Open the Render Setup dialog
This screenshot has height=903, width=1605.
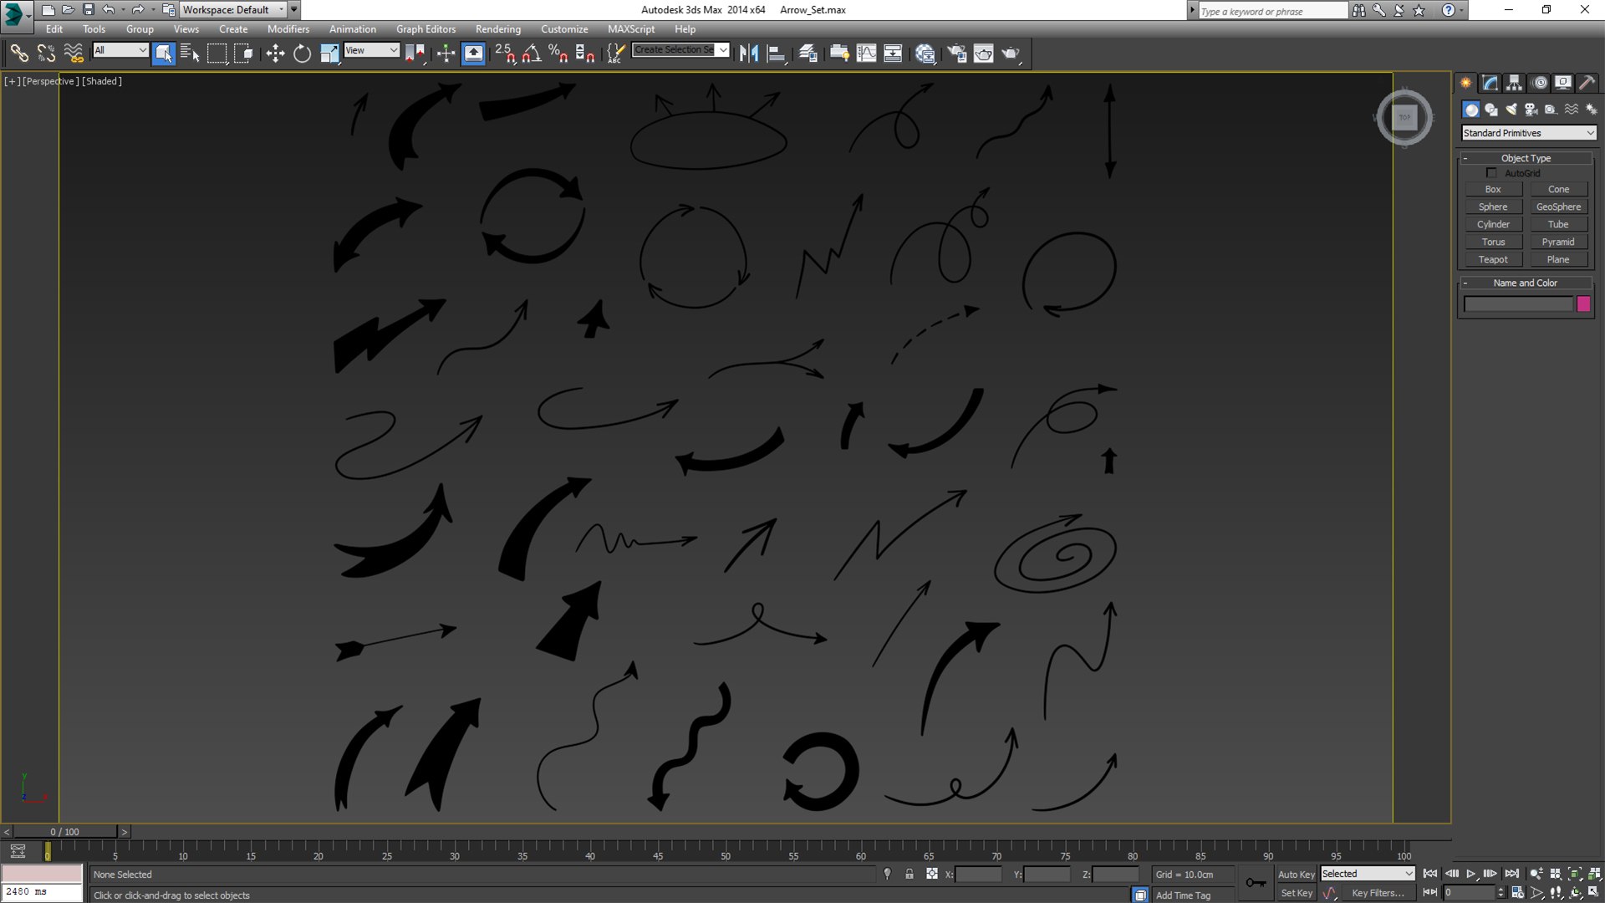[956, 54]
